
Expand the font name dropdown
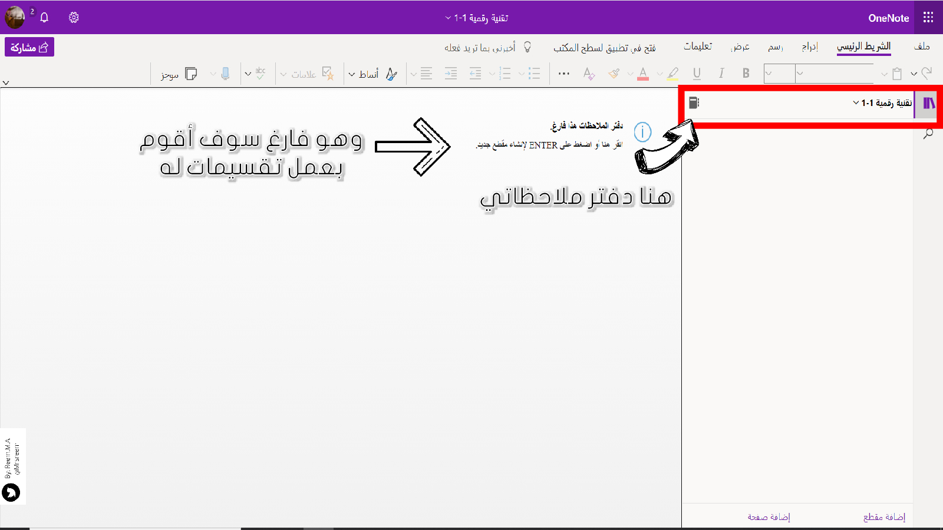(800, 74)
